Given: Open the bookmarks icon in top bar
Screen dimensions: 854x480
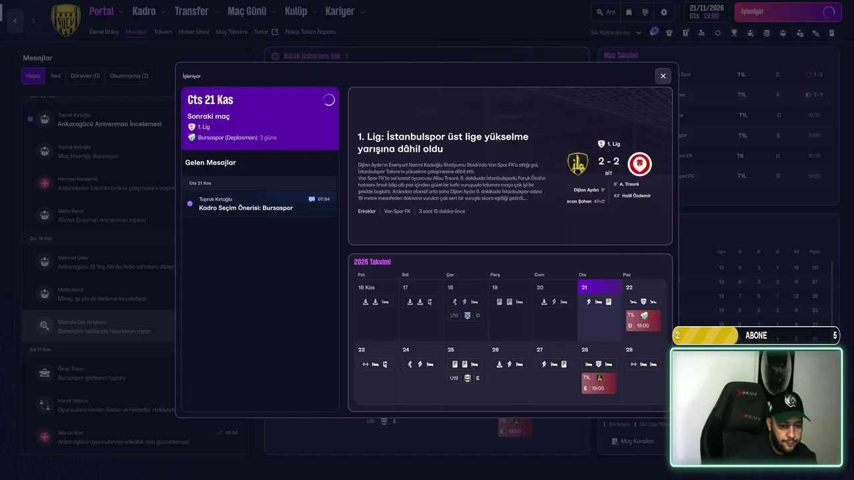Looking at the screenshot, I should point(628,12).
